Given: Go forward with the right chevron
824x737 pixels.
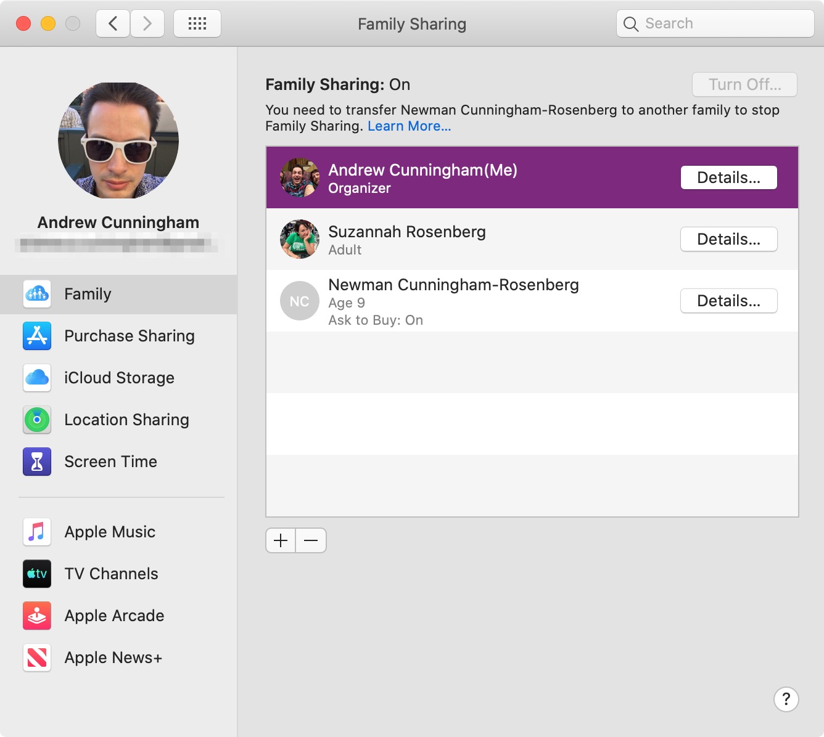Looking at the screenshot, I should [147, 24].
